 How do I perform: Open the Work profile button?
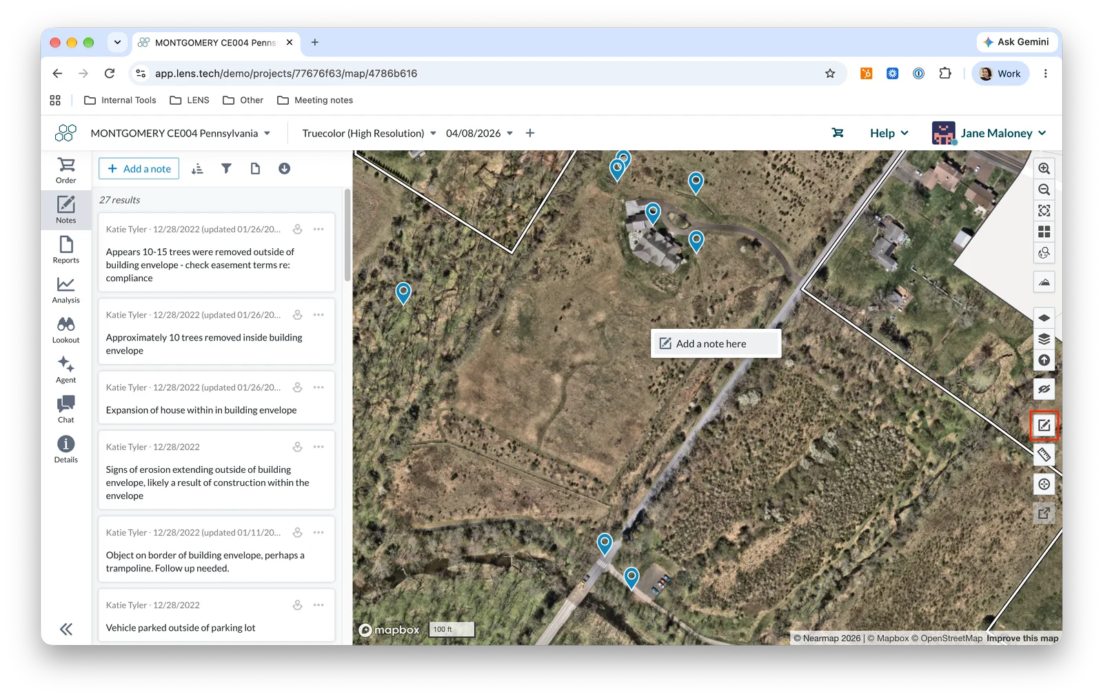[1000, 73]
